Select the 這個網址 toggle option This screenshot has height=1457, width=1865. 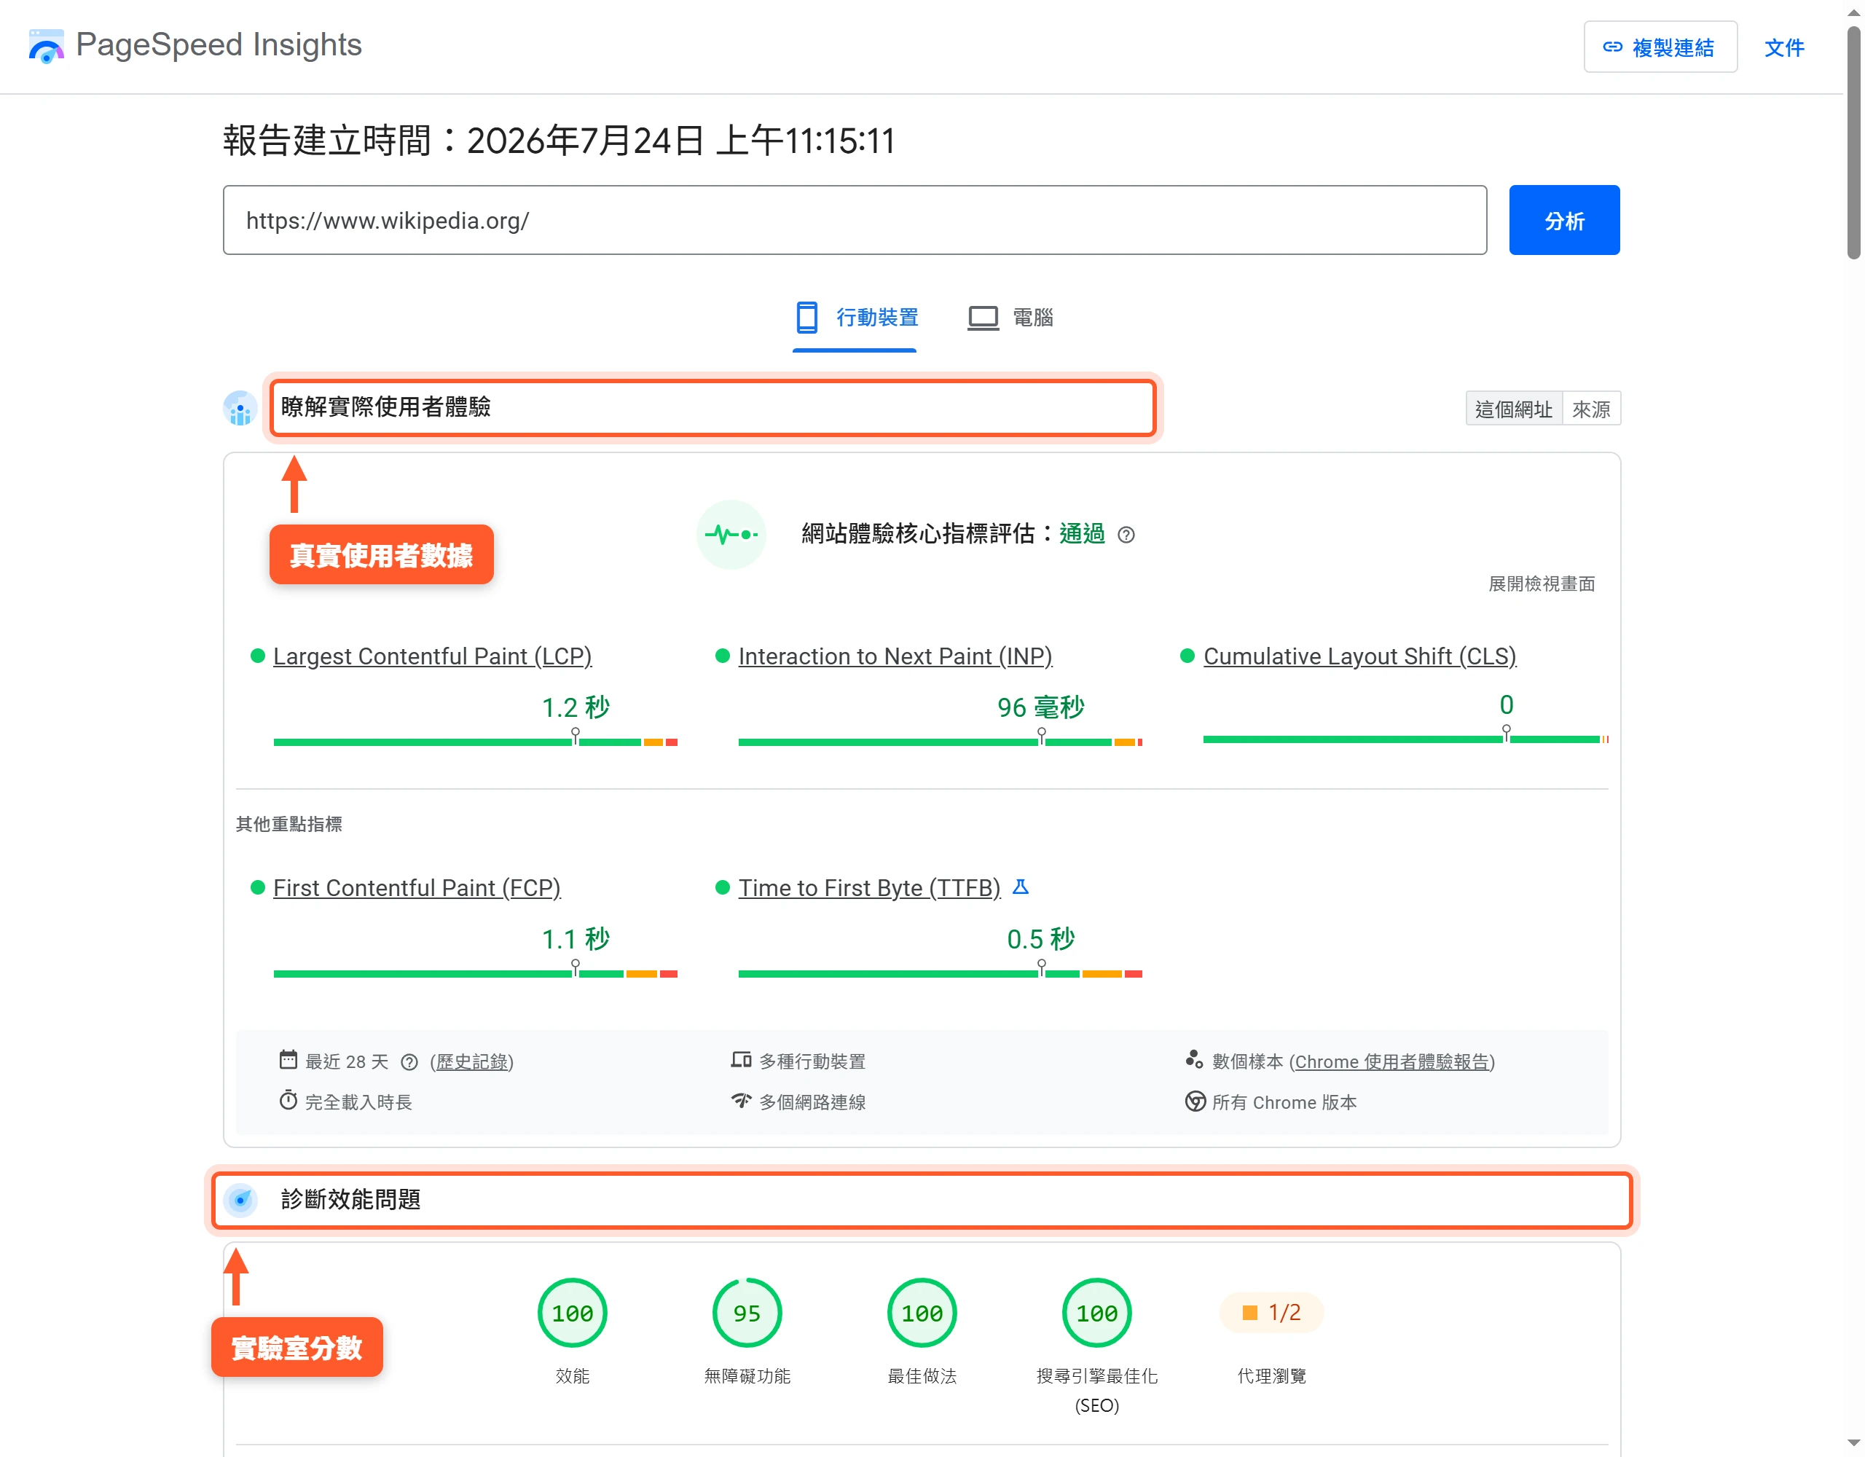click(1513, 409)
